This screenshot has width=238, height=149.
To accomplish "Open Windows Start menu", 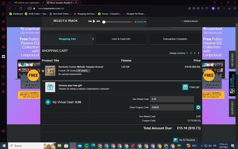I will pos(4,146).
